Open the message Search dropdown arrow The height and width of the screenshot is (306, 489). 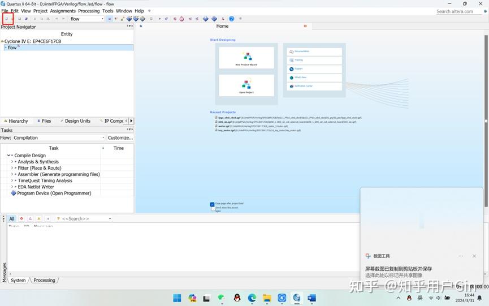110,219
